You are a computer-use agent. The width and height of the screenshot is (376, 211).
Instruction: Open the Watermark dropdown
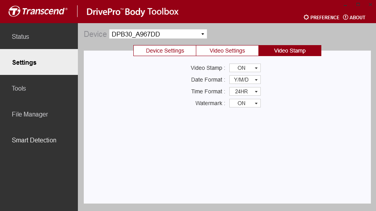coord(245,103)
